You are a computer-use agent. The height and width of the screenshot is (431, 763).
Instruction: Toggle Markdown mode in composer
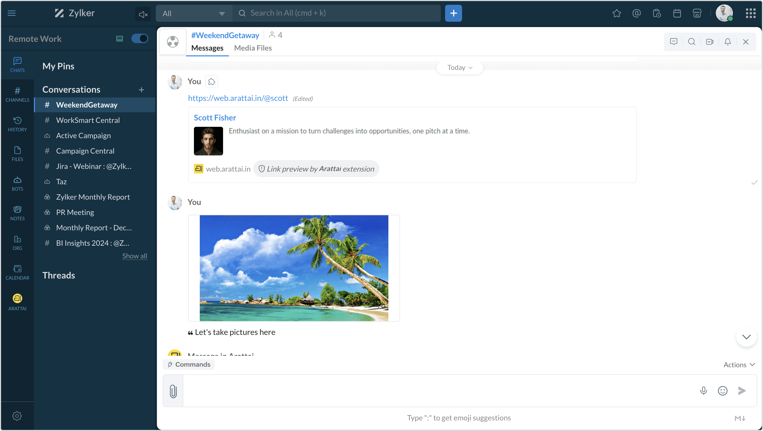point(740,418)
